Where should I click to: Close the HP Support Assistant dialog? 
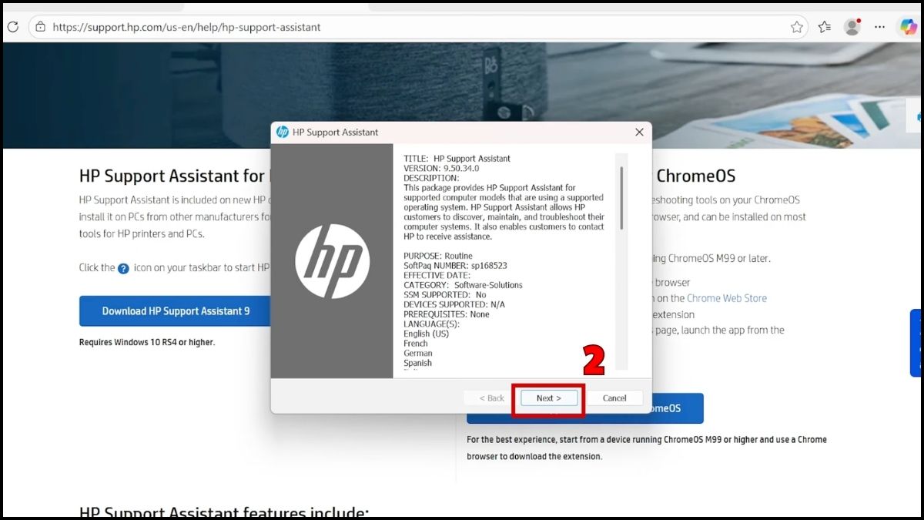[x=639, y=133]
